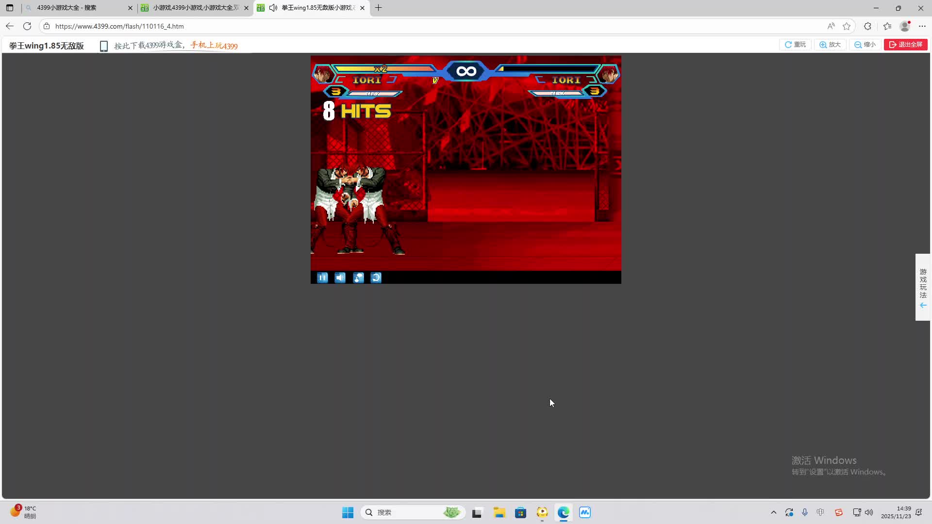Add page to favorites star icon
Screen dimensions: 932x524
(847, 26)
